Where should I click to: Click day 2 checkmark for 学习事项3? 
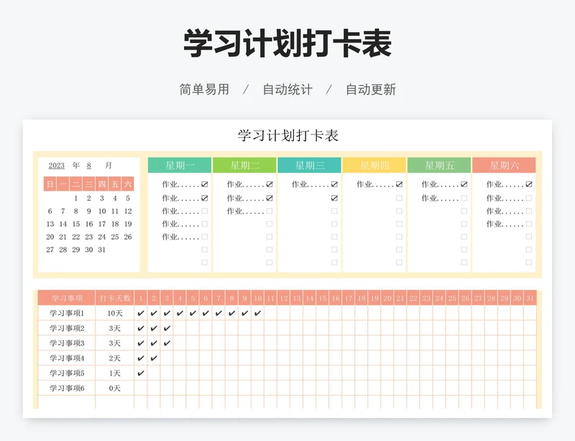click(154, 343)
